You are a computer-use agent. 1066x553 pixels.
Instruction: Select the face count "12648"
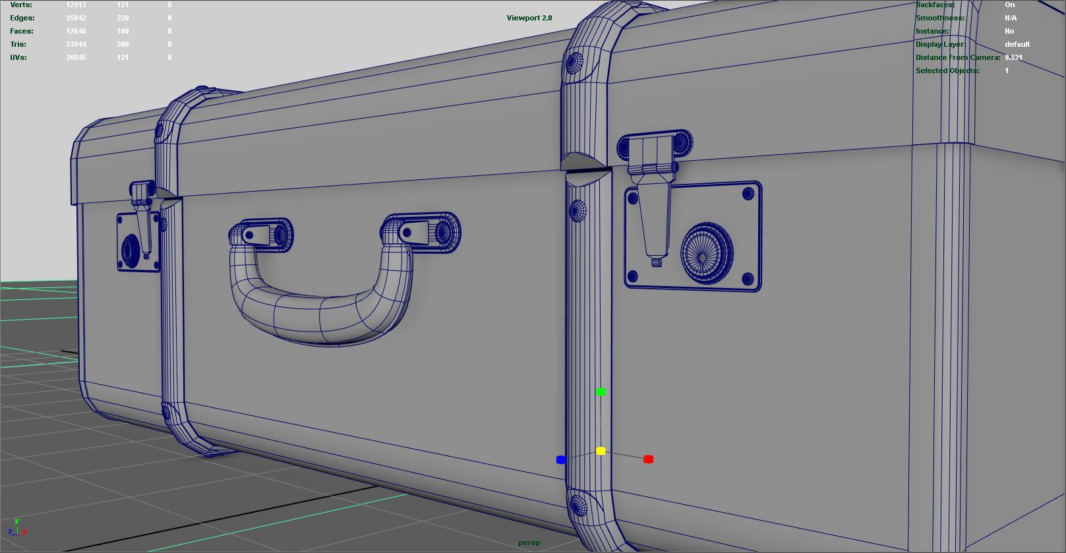tap(76, 31)
